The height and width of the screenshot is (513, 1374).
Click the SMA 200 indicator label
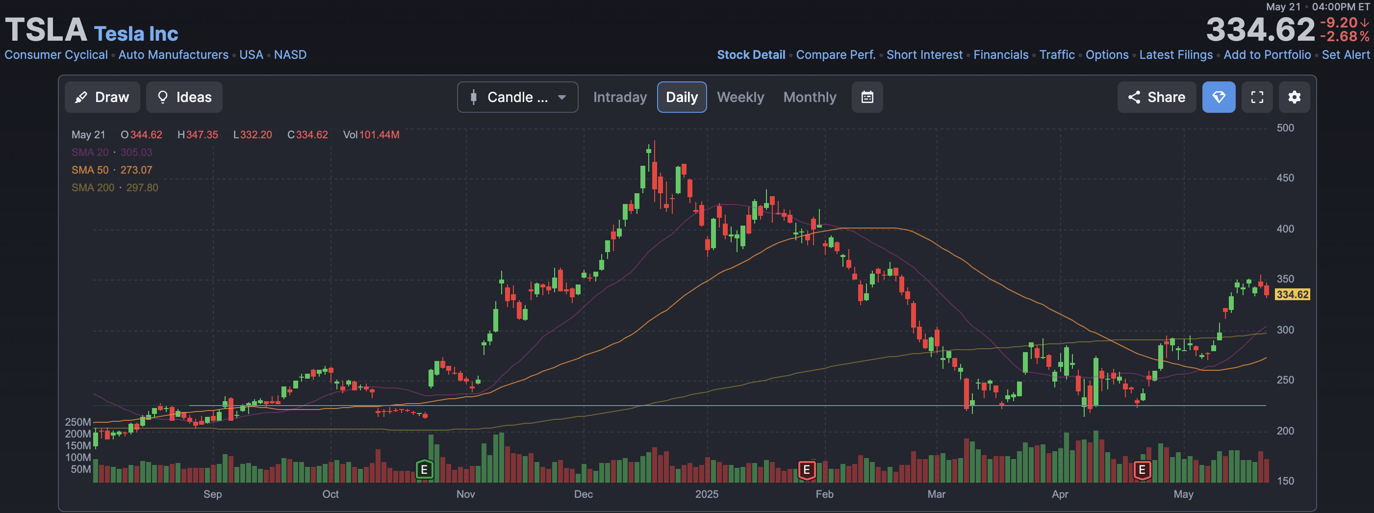93,188
